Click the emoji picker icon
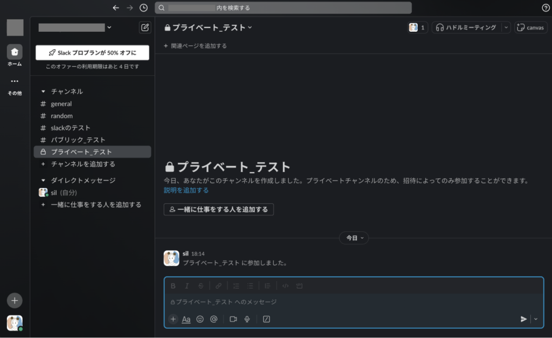Image resolution: width=552 pixels, height=338 pixels. 200,319
